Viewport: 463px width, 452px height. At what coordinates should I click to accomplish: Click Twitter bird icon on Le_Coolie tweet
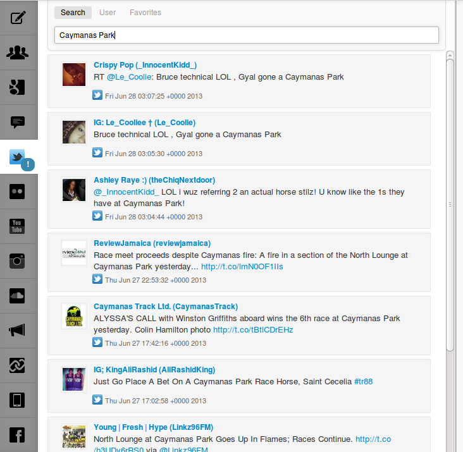coord(97,153)
